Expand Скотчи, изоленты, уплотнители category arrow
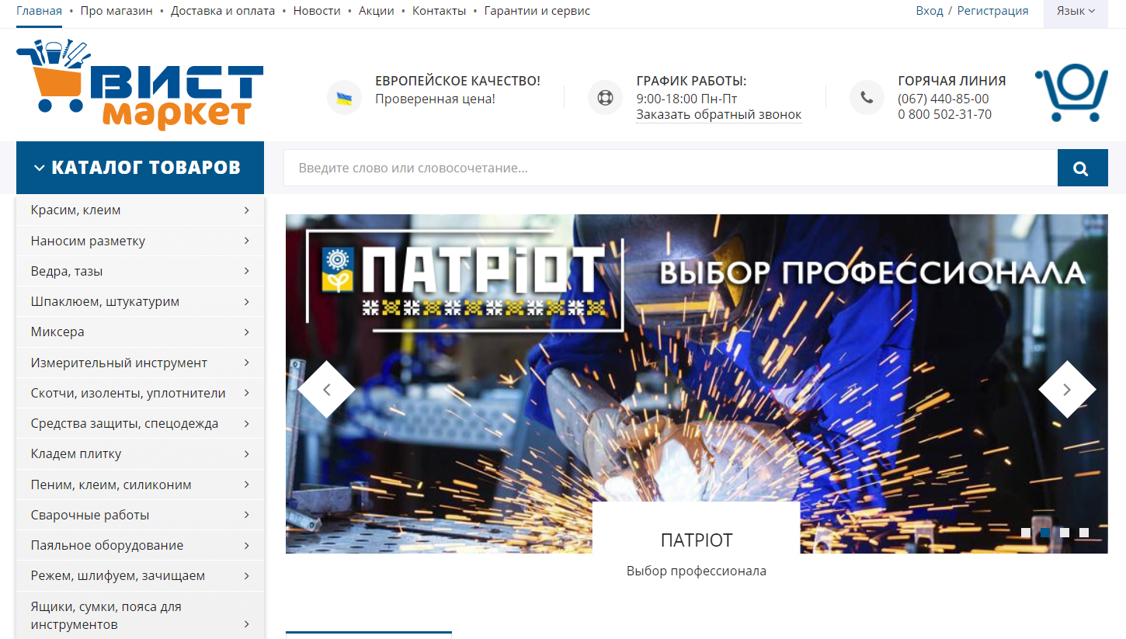The height and width of the screenshot is (639, 1126). 246,393
